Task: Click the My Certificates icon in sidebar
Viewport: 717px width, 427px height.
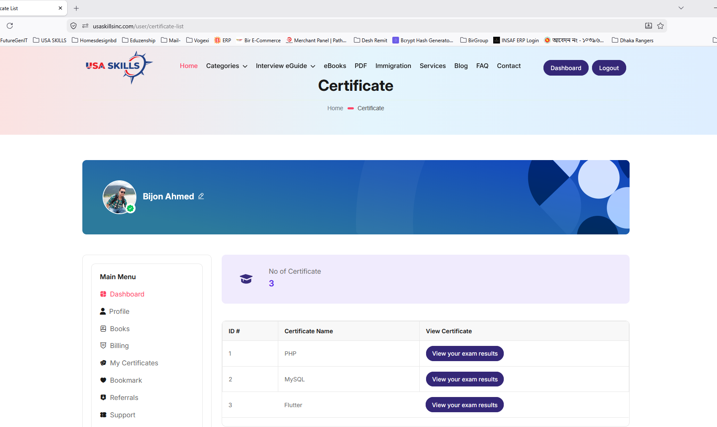Action: coord(103,363)
